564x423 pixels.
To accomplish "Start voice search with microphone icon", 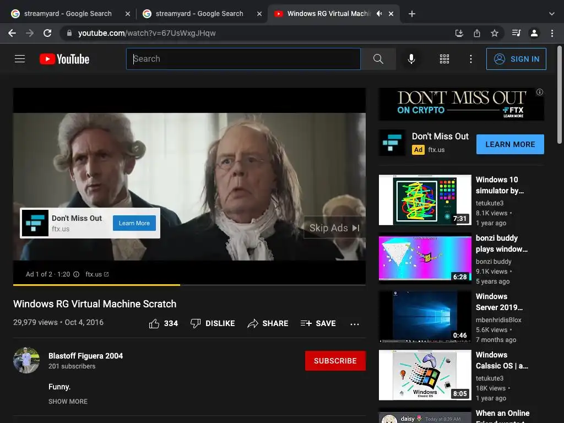I will pyautogui.click(x=411, y=58).
